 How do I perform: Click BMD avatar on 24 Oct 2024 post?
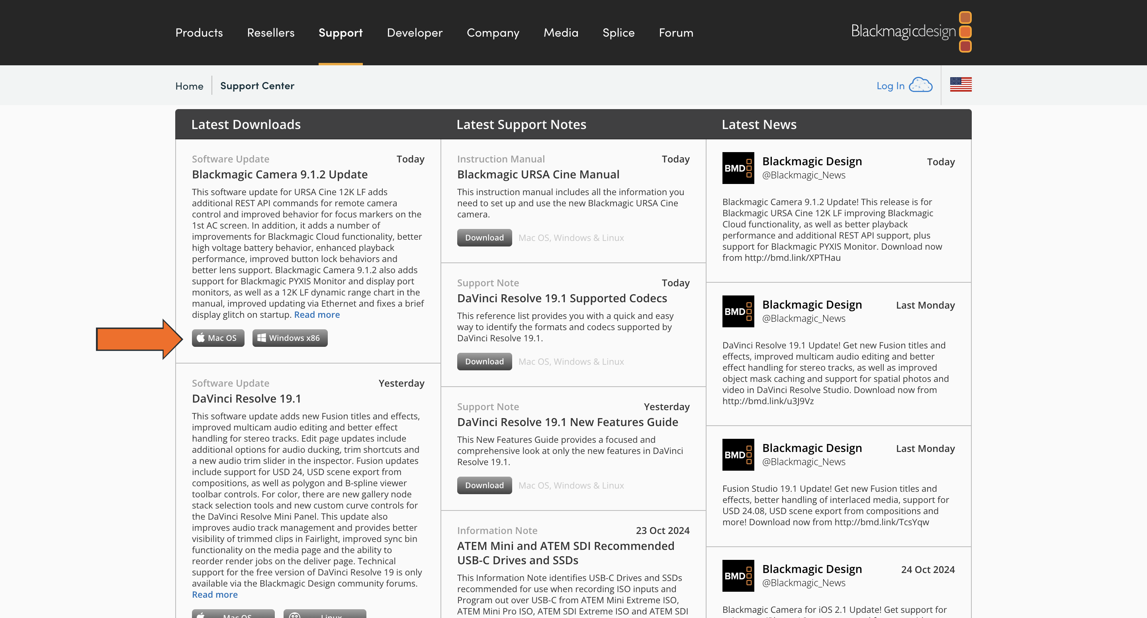coord(738,576)
